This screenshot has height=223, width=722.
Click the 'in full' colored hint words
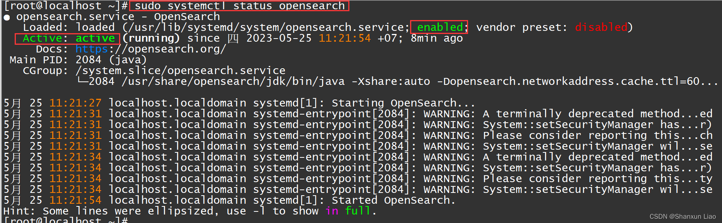[x=348, y=211]
